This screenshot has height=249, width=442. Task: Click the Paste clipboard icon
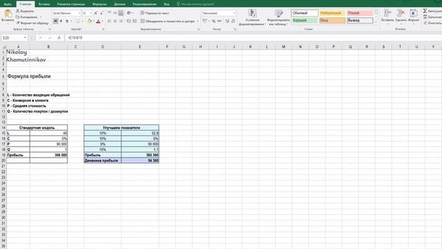[8, 14]
